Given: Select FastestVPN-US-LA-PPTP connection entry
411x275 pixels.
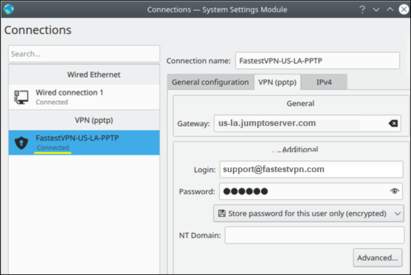Looking at the screenshot, I should [x=84, y=142].
